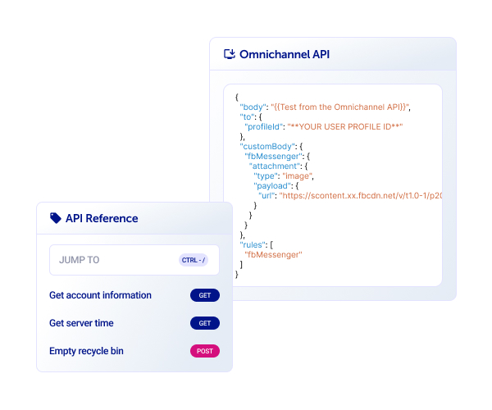Click the YOUR USER PROFILE ID placeholder value
The height and width of the screenshot is (410, 492).
click(352, 126)
